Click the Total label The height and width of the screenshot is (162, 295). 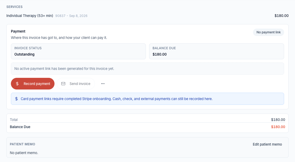tap(14, 120)
